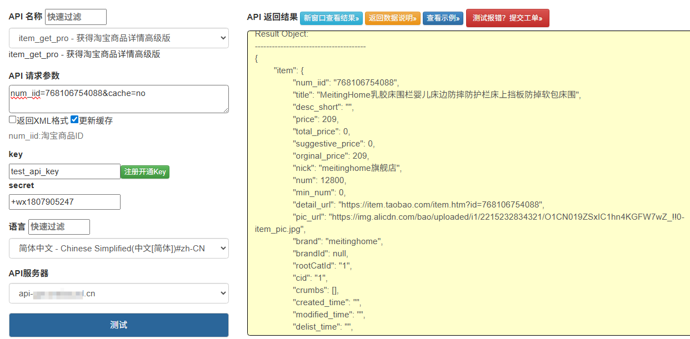Click the API request parameters textarea
The height and width of the screenshot is (339, 690).
click(x=119, y=99)
